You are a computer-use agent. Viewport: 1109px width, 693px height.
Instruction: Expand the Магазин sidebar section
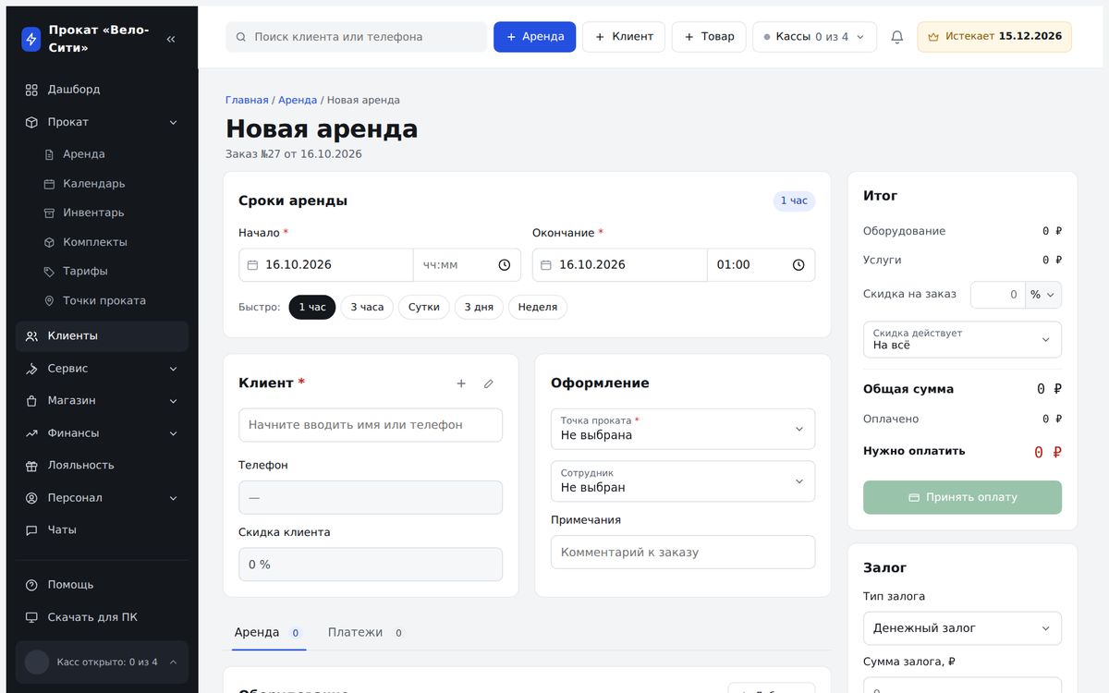[x=102, y=401]
